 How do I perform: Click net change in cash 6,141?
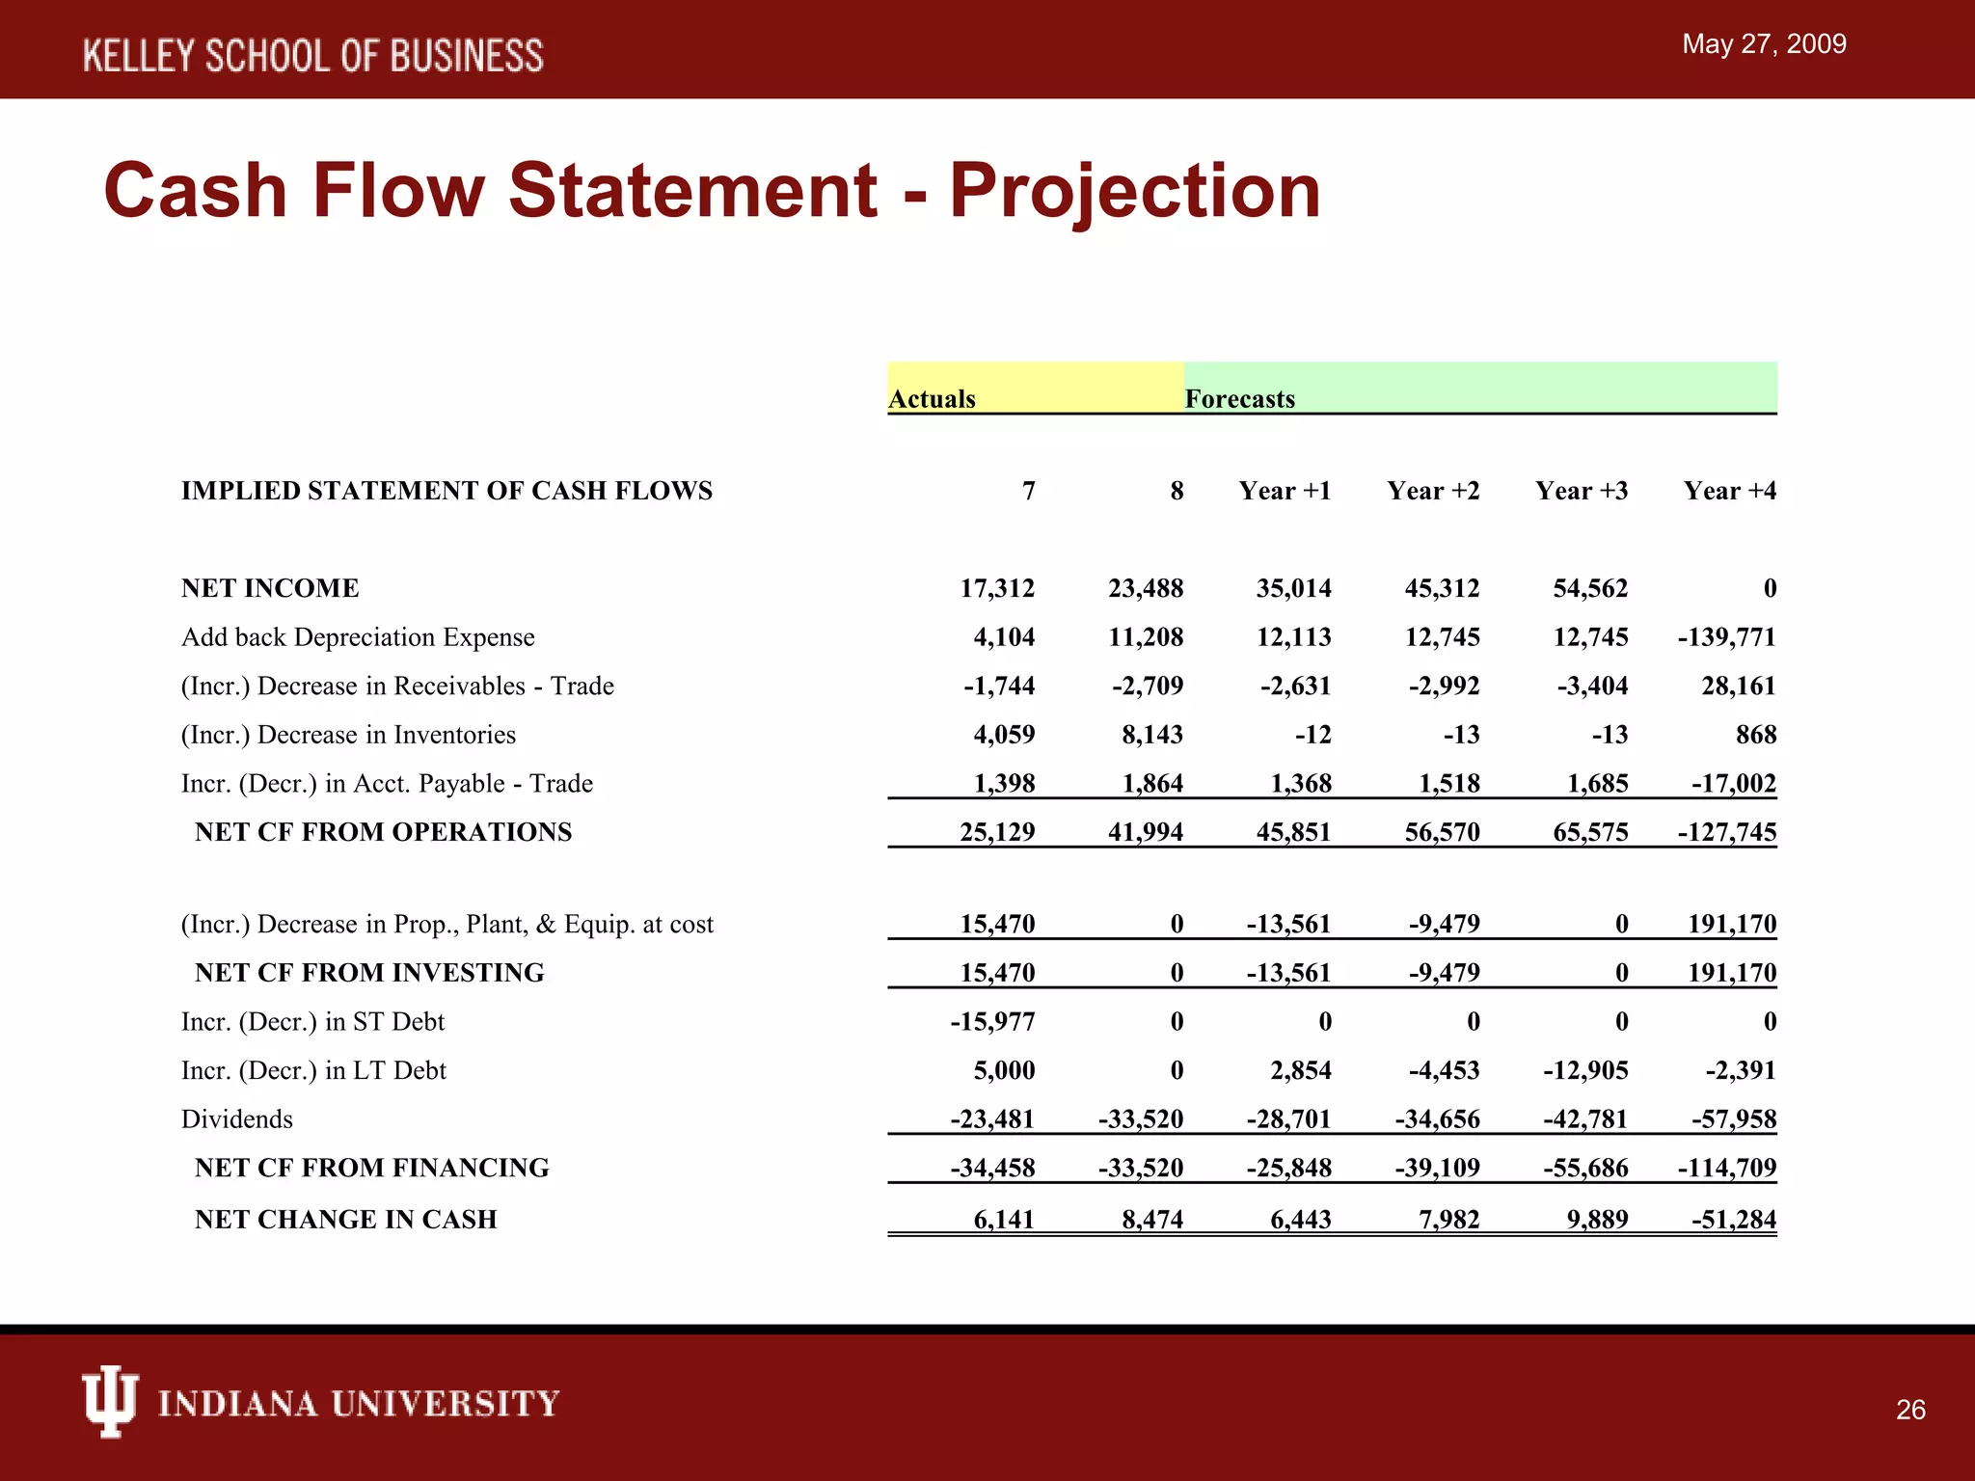click(x=1004, y=1220)
